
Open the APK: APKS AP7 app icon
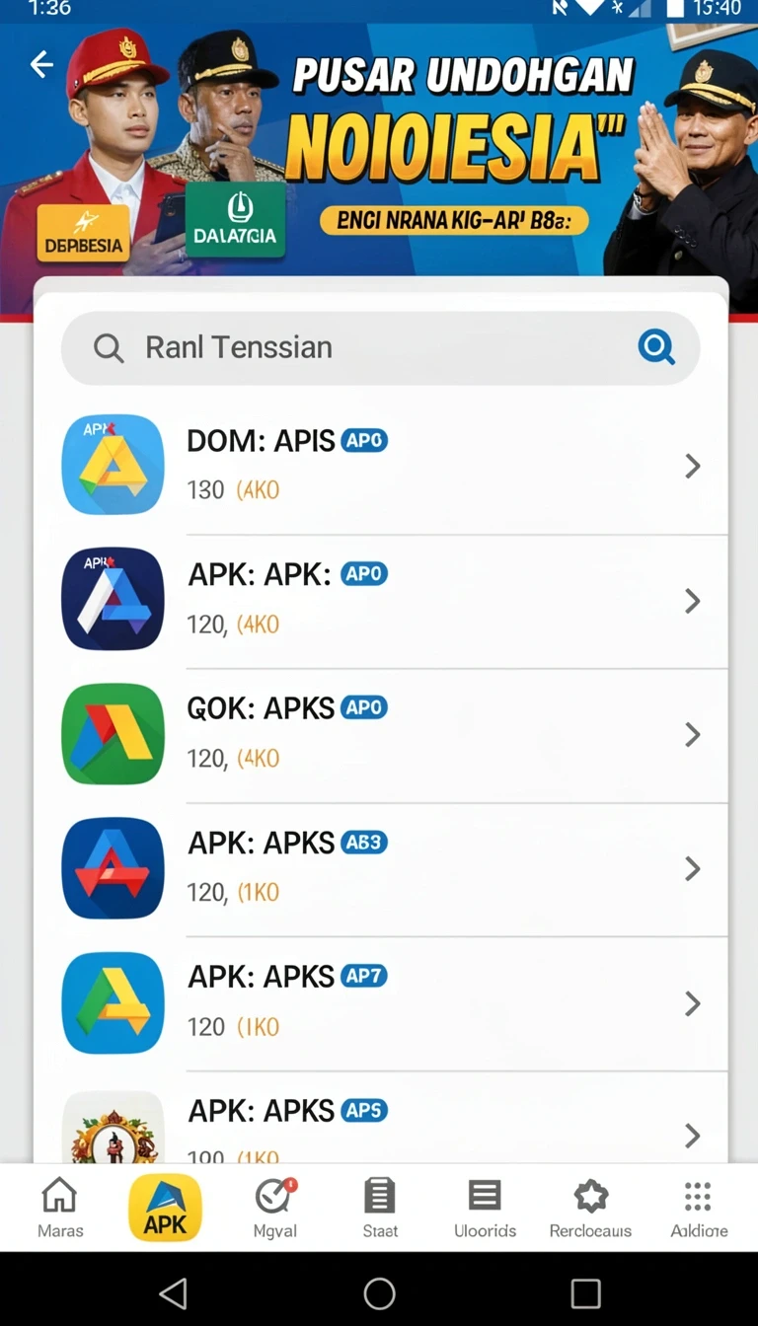coord(113,1002)
